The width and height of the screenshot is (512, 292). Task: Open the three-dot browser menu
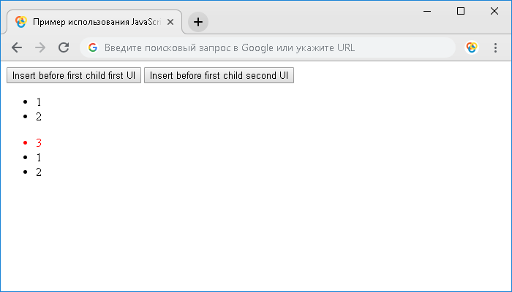click(x=495, y=48)
